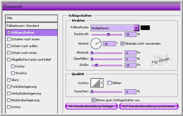Select Abgeflachte Kante und Relief entry
183x116 pixels.
pyautogui.click(x=31, y=60)
